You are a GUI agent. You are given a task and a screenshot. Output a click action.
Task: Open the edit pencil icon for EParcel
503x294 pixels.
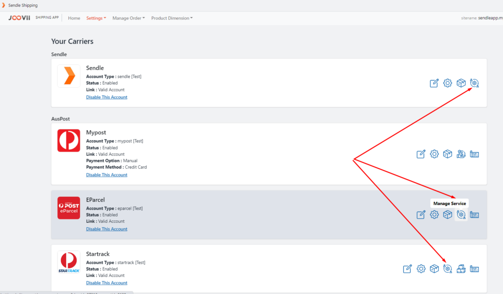coord(421,214)
